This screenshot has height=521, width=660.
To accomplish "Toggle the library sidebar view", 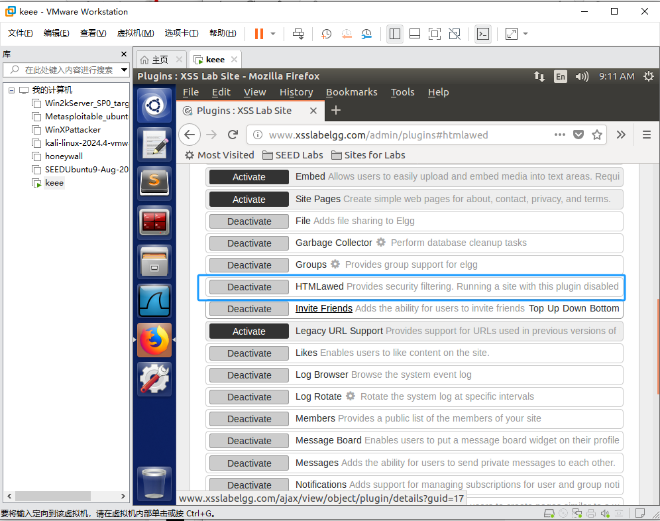I will [x=395, y=34].
